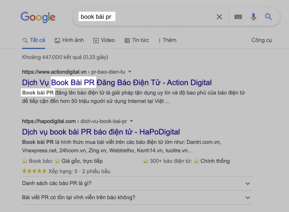Viewport: 289px width, 212px height.
Task: Switch to the 'Video' tab
Action: click(x=104, y=40)
